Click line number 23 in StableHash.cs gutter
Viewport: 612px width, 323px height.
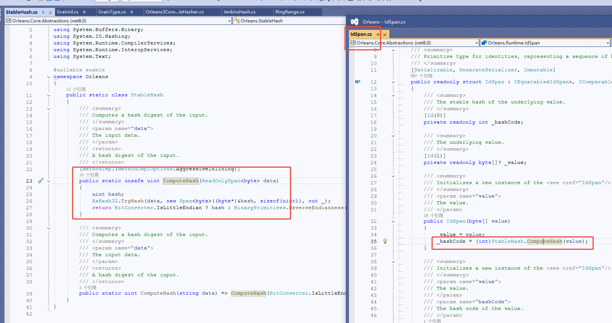[x=29, y=181]
